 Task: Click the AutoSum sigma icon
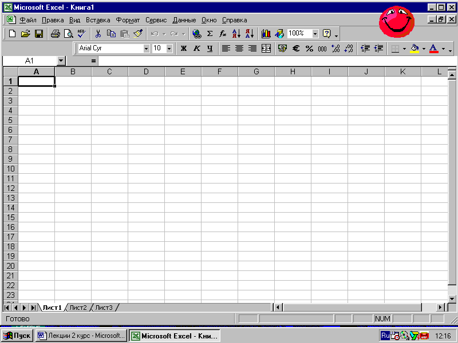[x=210, y=34]
